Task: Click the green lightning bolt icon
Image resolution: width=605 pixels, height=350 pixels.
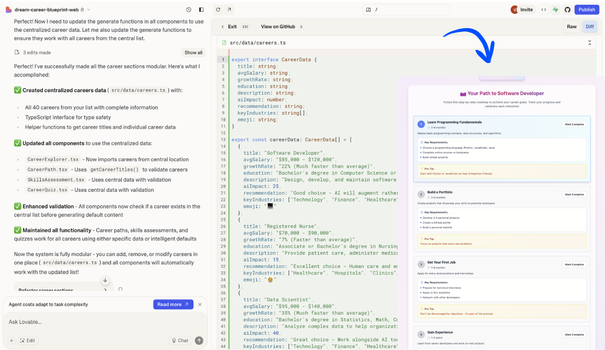Action: click(555, 10)
